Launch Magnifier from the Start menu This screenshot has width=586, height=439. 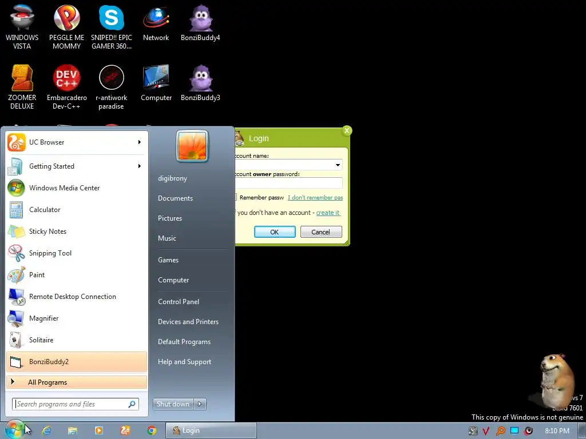(77, 318)
